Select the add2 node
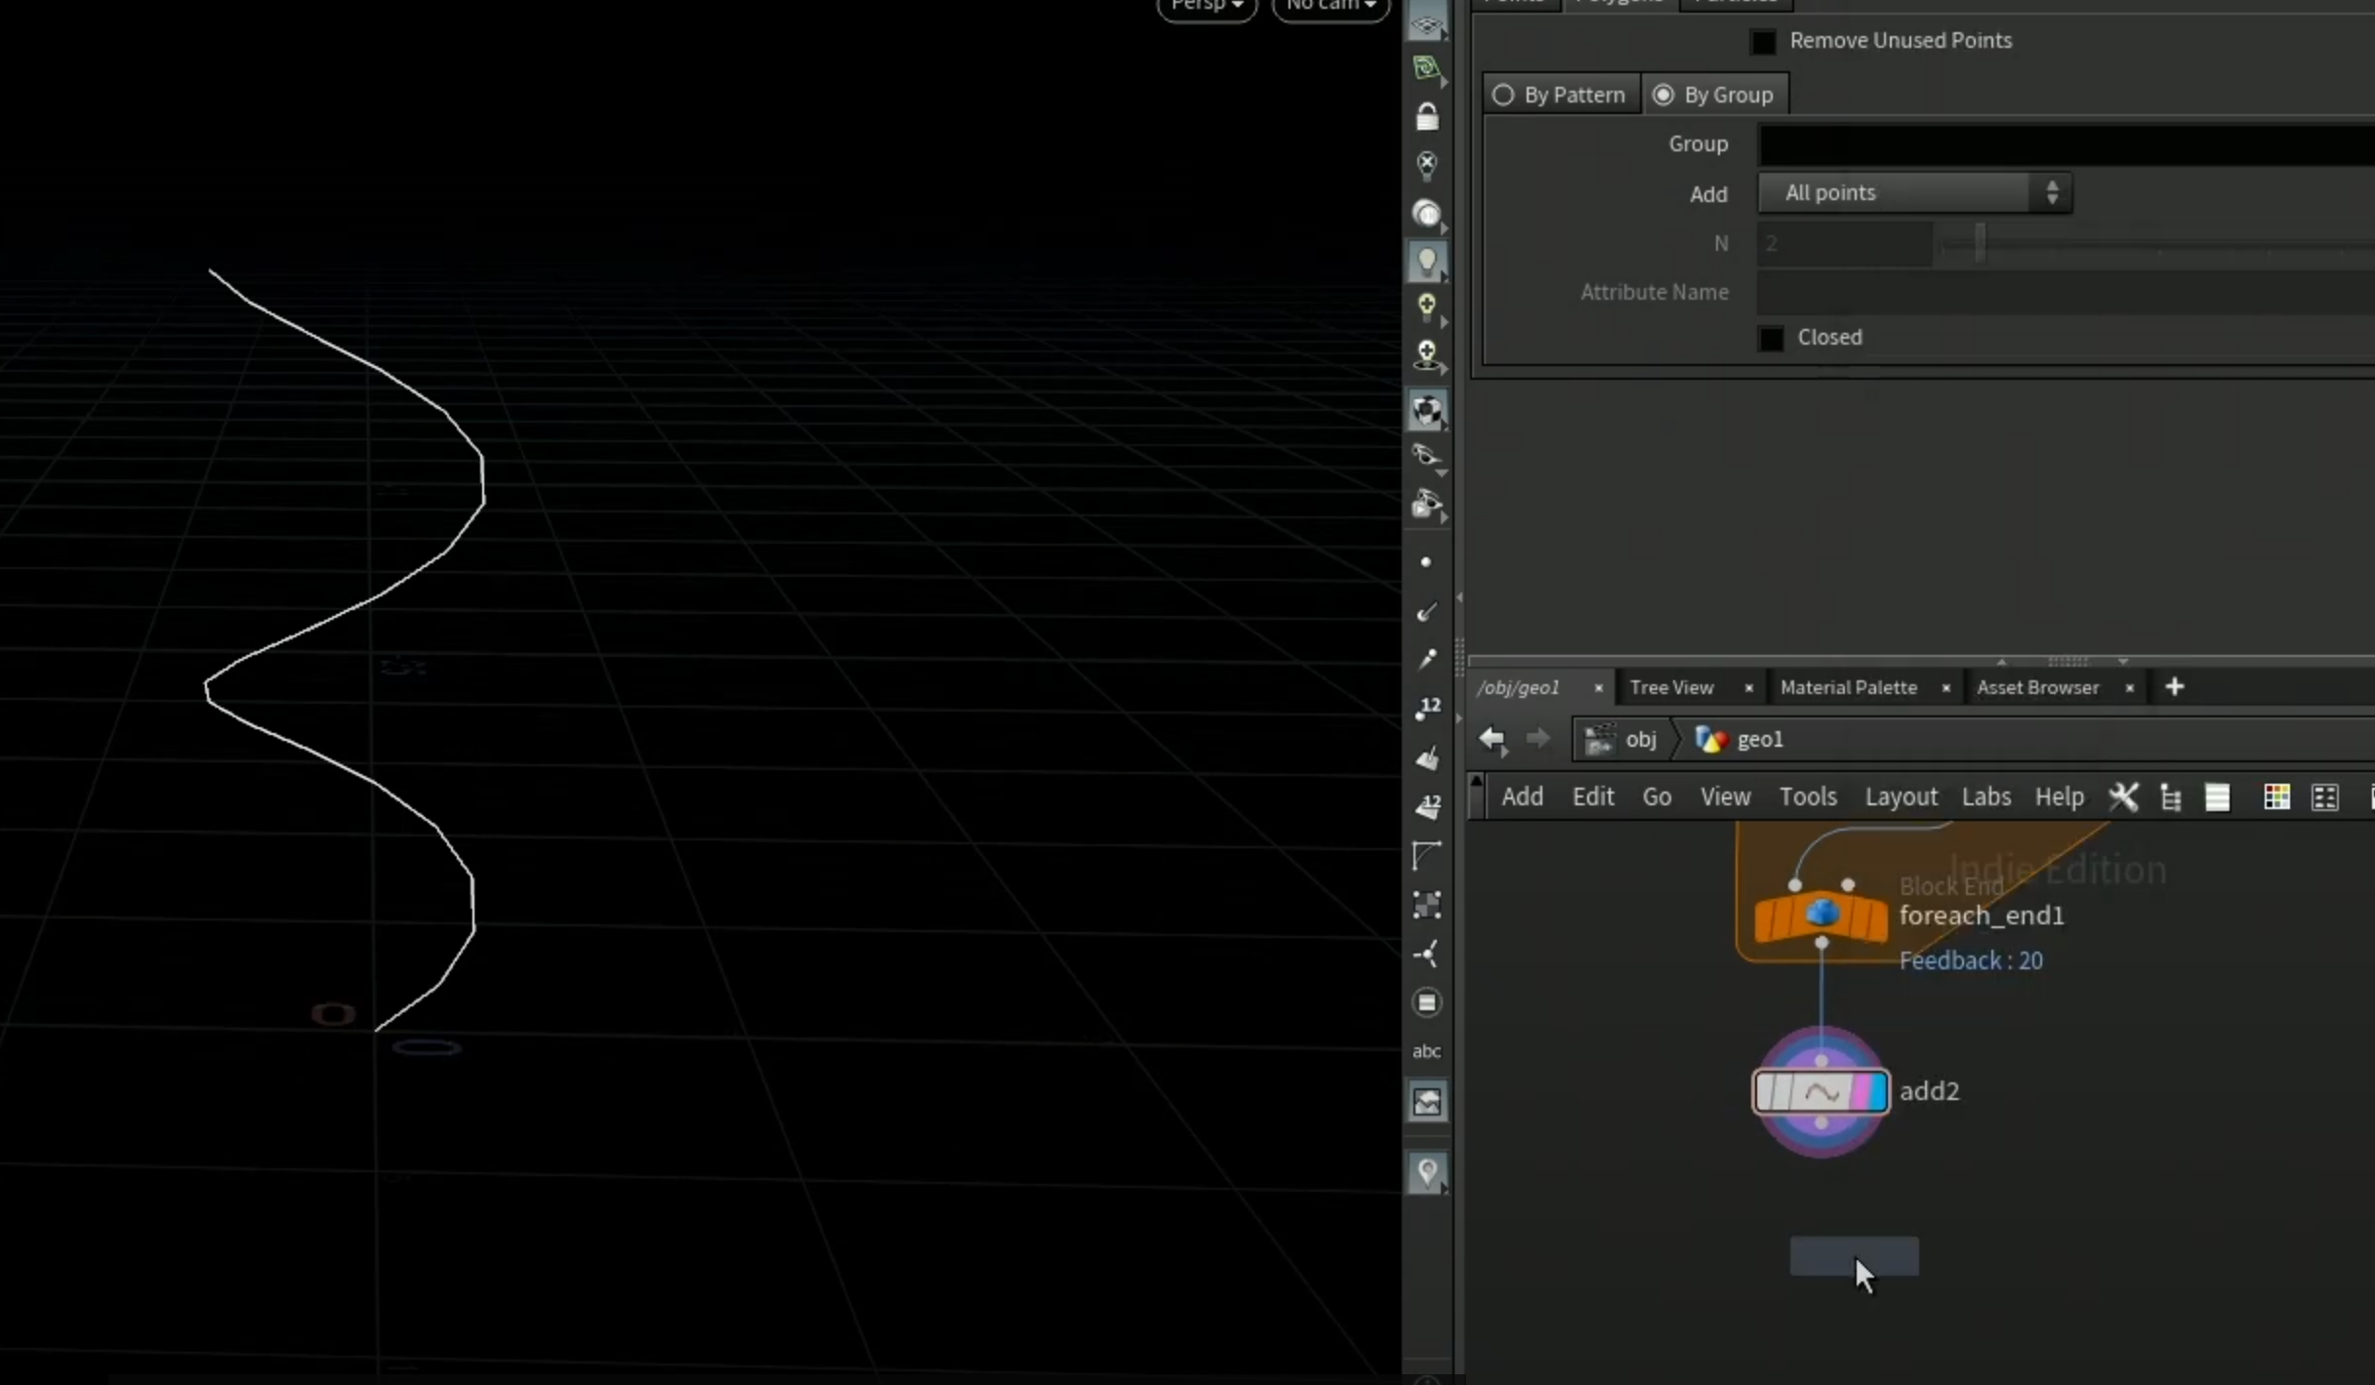This screenshot has width=2375, height=1385. [1821, 1091]
